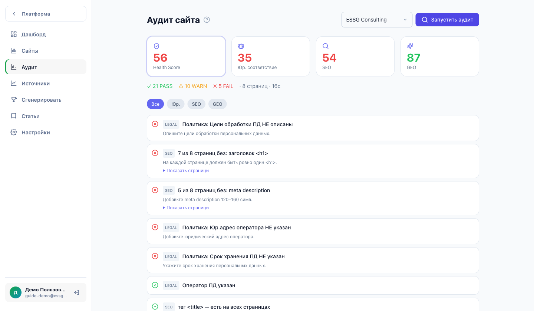
Task: Open the ESSG Consulting site dropdown
Action: click(377, 20)
